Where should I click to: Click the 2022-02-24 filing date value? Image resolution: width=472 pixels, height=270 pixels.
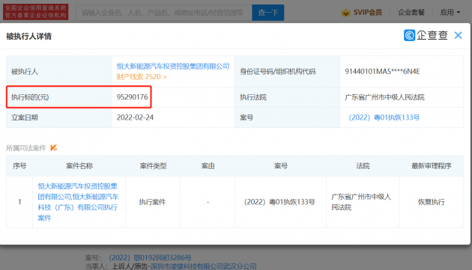tap(135, 117)
